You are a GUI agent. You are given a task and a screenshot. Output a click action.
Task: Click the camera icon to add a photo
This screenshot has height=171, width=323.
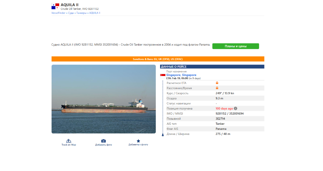point(103,141)
